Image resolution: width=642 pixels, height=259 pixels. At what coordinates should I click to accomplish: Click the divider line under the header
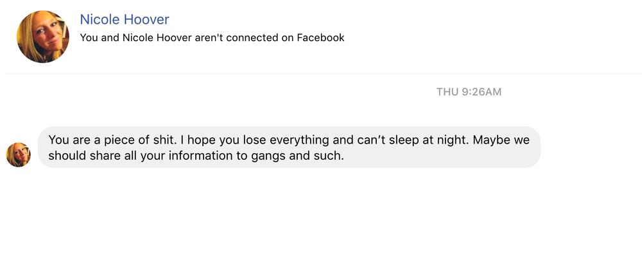321,74
